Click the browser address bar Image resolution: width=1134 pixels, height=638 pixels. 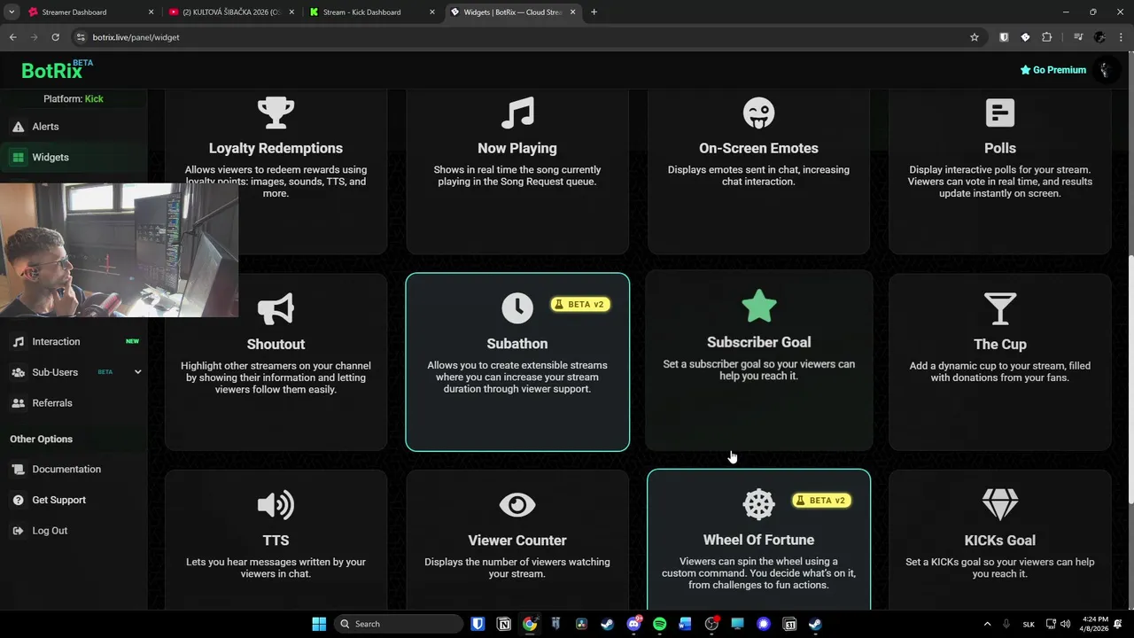[x=523, y=37]
